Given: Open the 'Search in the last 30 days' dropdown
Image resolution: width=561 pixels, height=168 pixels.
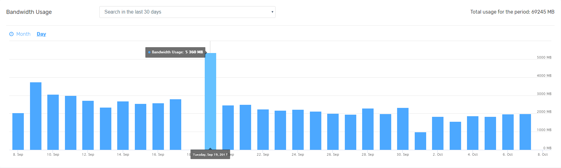Looking at the screenshot, I should [187, 12].
